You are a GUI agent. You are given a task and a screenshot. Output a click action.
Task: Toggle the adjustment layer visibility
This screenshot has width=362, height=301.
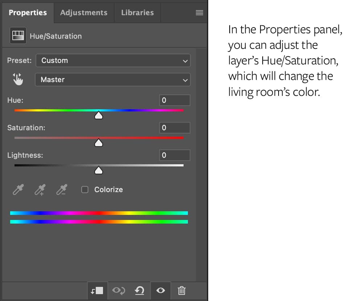pos(160,291)
